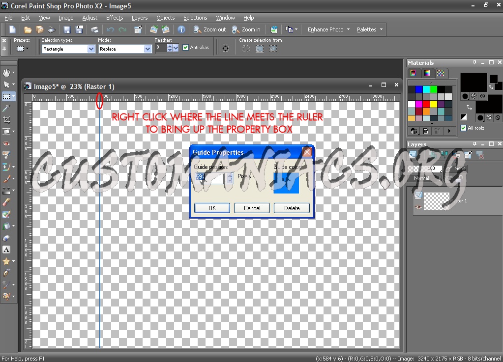Select the Pen tool

coord(6,273)
